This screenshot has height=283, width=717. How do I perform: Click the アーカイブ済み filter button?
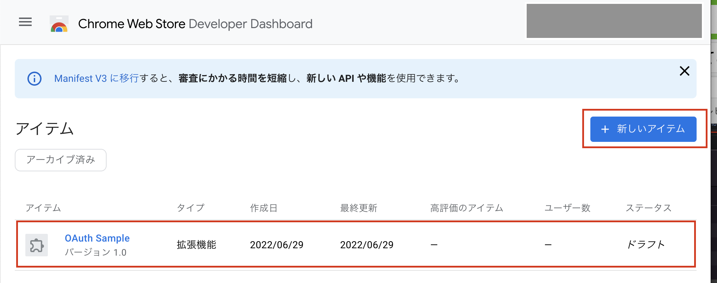point(61,160)
